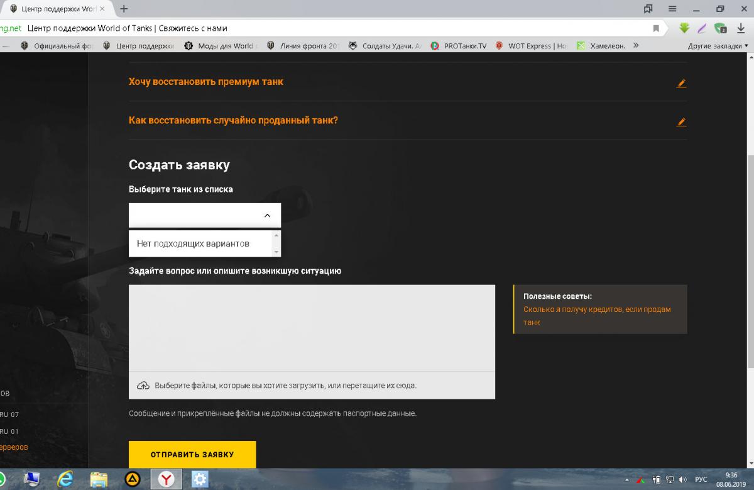
Task: Click 'RU 07' server entry in sidebar
Action: coord(9,415)
